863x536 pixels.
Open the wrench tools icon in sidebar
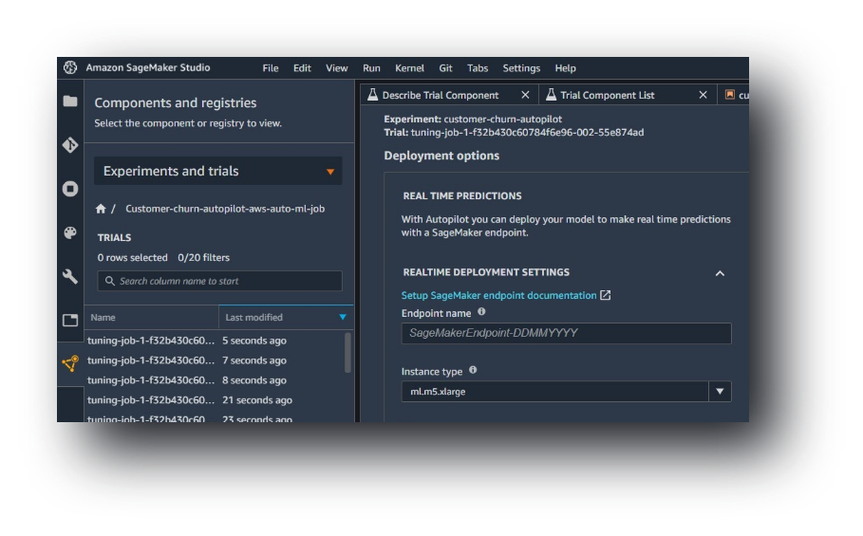(x=70, y=276)
